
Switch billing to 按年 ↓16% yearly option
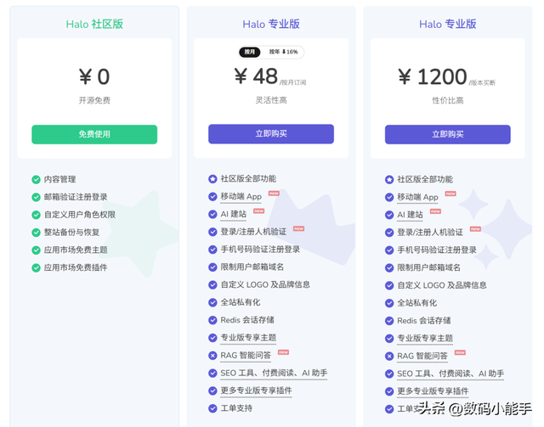(283, 53)
